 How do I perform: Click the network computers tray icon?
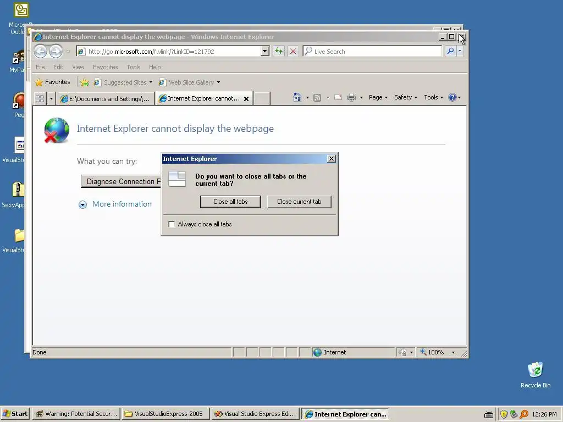click(514, 414)
